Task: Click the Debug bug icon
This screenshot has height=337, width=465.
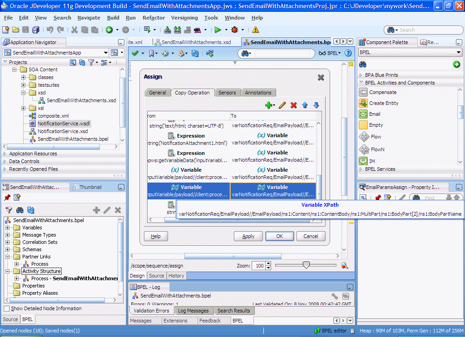Action: click(x=235, y=30)
